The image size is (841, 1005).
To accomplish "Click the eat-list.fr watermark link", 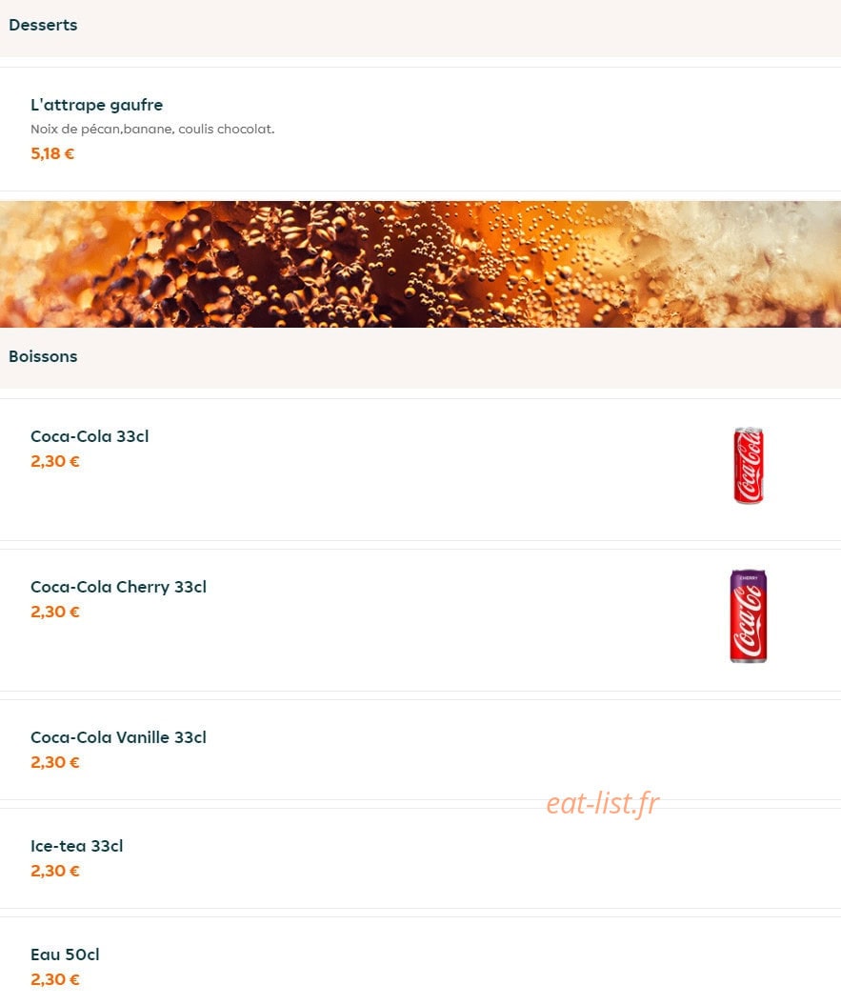I will (x=602, y=804).
